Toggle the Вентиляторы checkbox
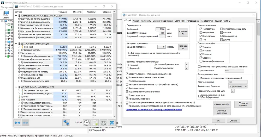The image size is (261, 137). tap(201, 36)
